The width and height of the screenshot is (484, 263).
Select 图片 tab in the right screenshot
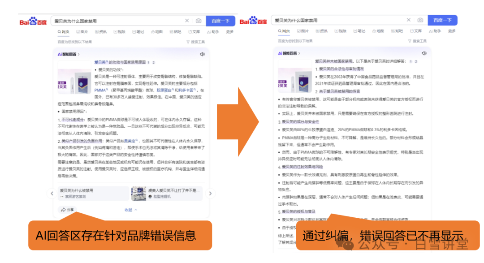coord(303,31)
